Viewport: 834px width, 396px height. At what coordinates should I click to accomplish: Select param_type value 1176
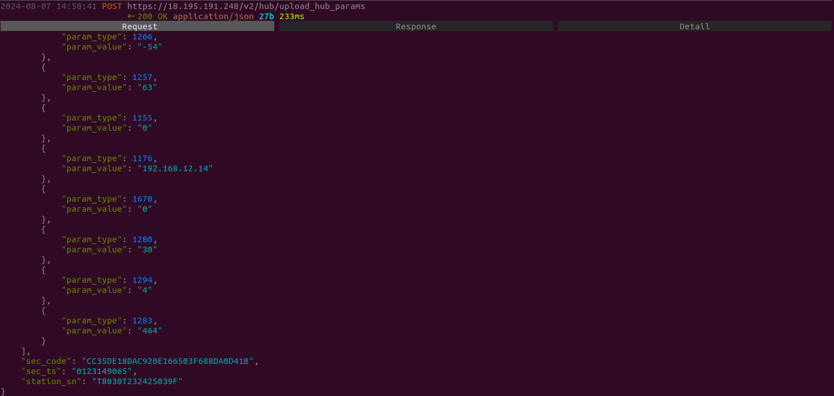tap(142, 158)
